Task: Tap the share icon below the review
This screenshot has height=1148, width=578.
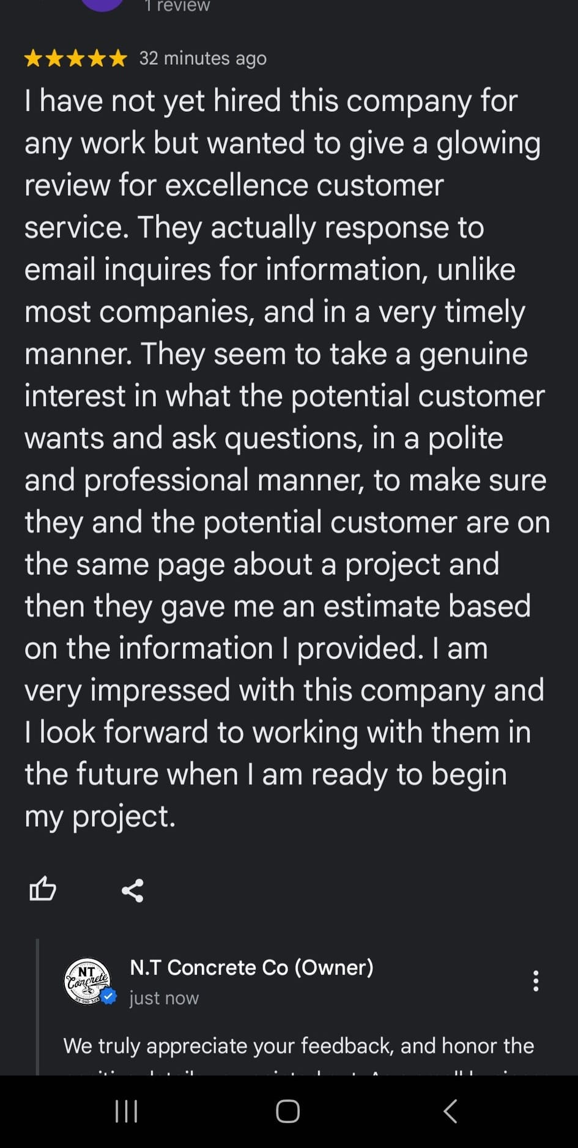Action: [x=133, y=890]
